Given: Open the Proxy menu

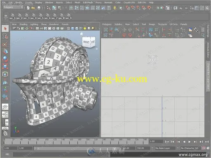Looking at the screenshot, I should [98, 2].
